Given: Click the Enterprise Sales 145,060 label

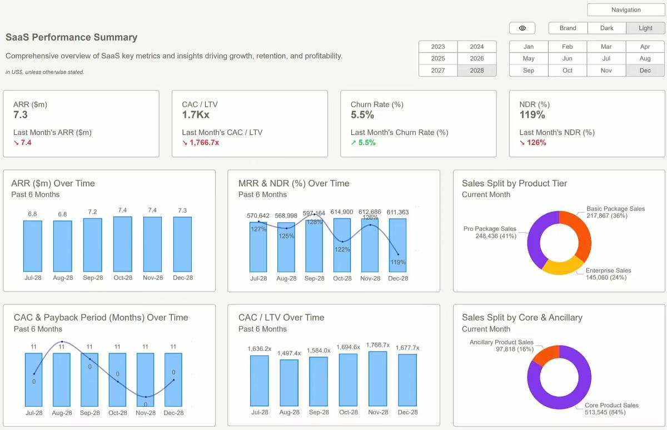Looking at the screenshot, I should (609, 274).
